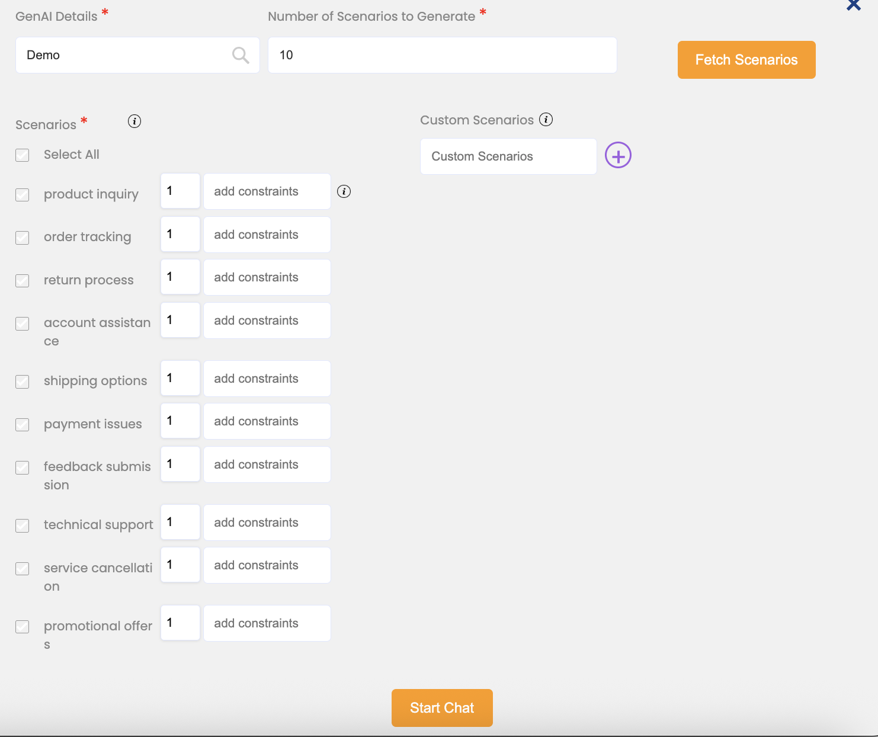Click info icon beside Custom Scenarios heading
The image size is (878, 737).
[546, 120]
